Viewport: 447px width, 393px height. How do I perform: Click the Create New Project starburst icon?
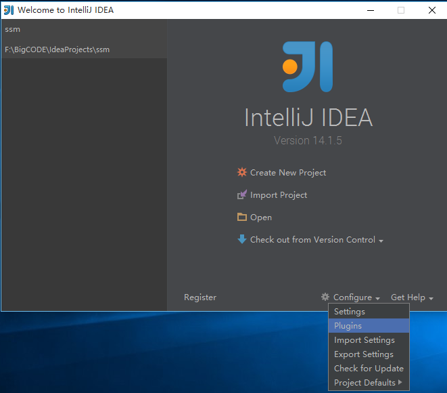[241, 172]
